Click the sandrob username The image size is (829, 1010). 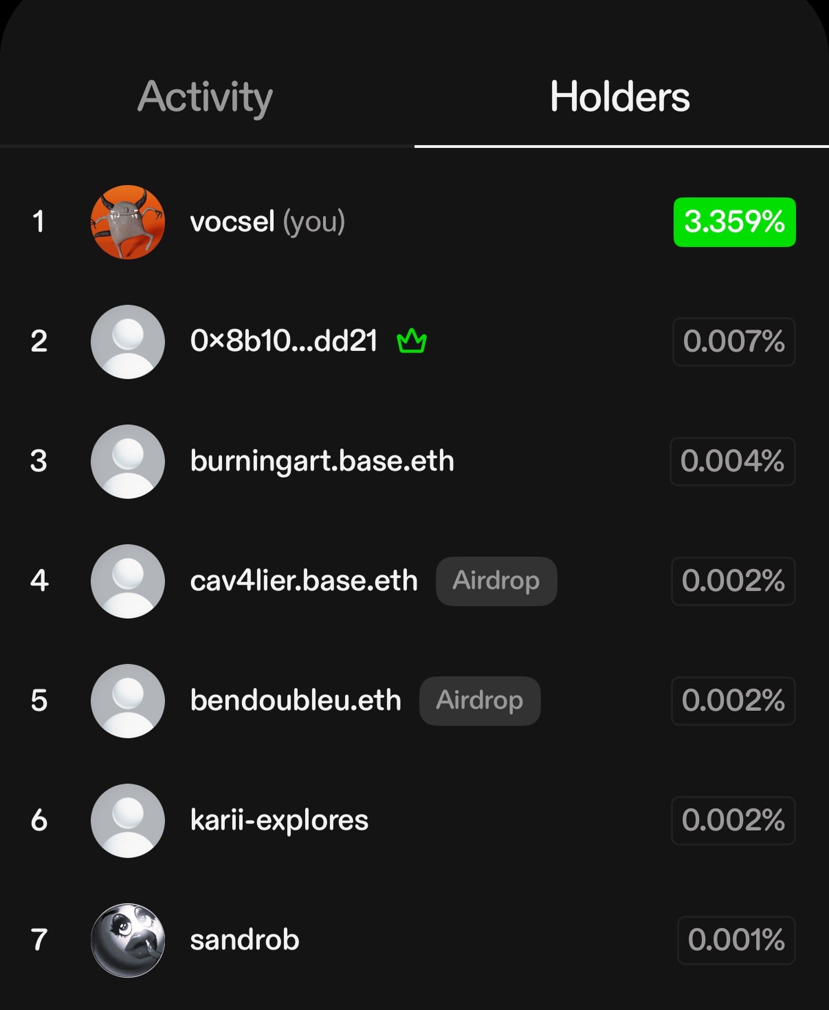[245, 940]
